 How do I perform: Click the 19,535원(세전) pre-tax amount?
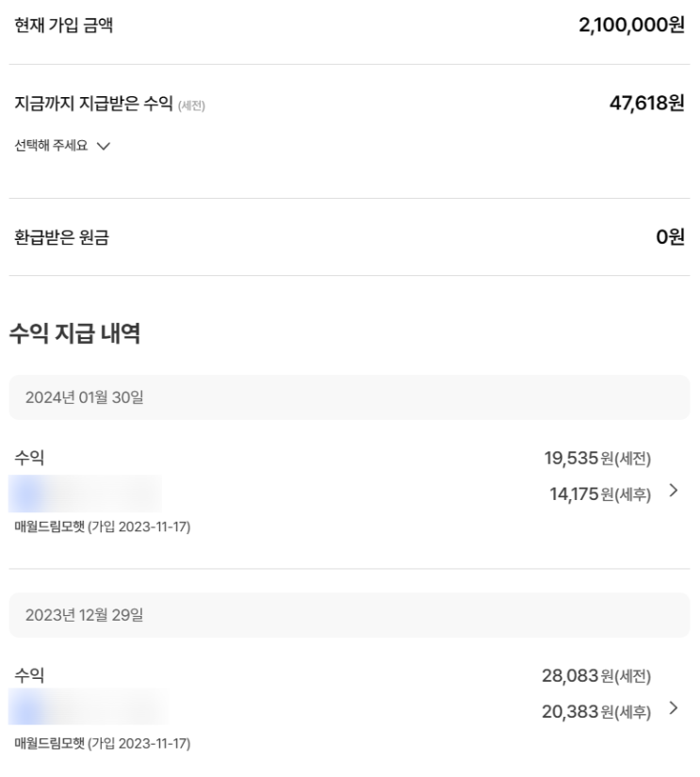(596, 459)
